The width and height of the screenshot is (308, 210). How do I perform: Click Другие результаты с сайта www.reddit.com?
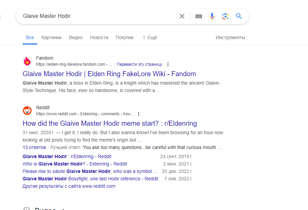(69, 186)
